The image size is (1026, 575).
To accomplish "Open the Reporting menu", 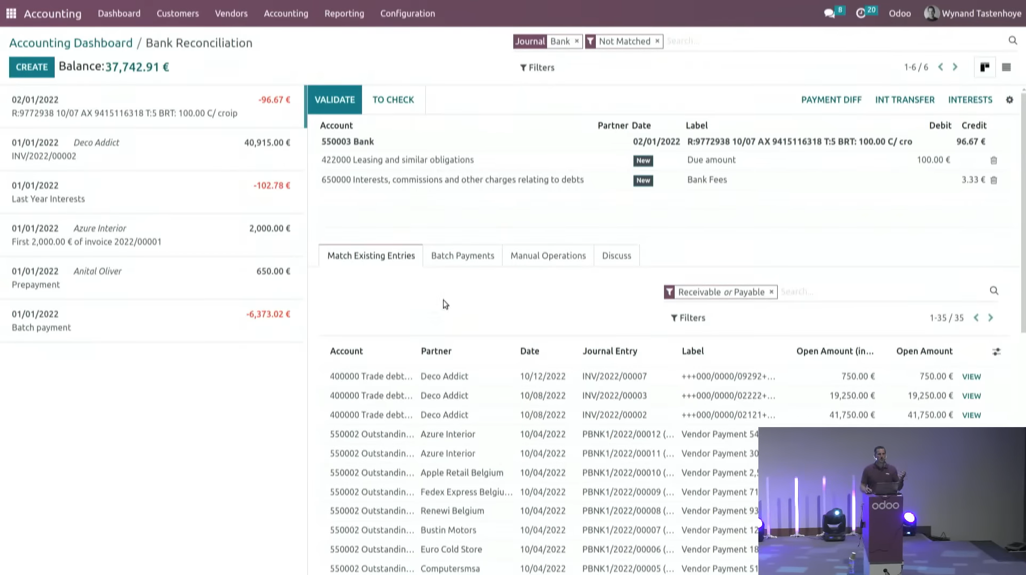I will tap(344, 13).
